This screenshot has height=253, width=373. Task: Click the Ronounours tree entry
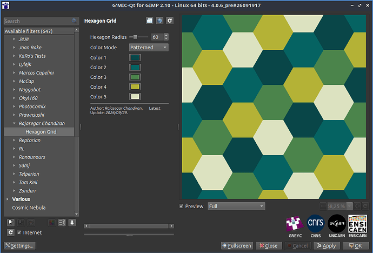[32, 157]
